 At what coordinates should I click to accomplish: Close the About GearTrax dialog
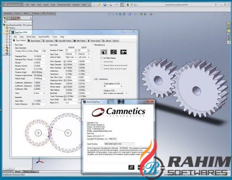click(x=150, y=102)
